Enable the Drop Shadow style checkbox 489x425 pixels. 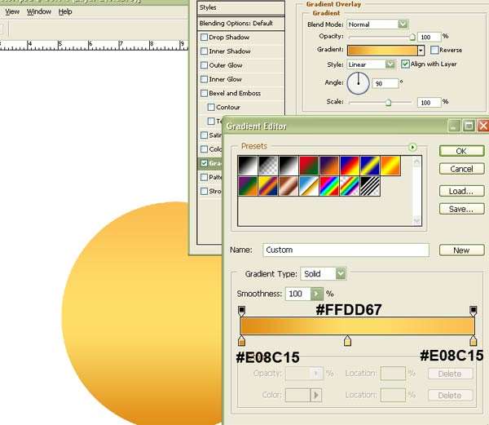205,38
